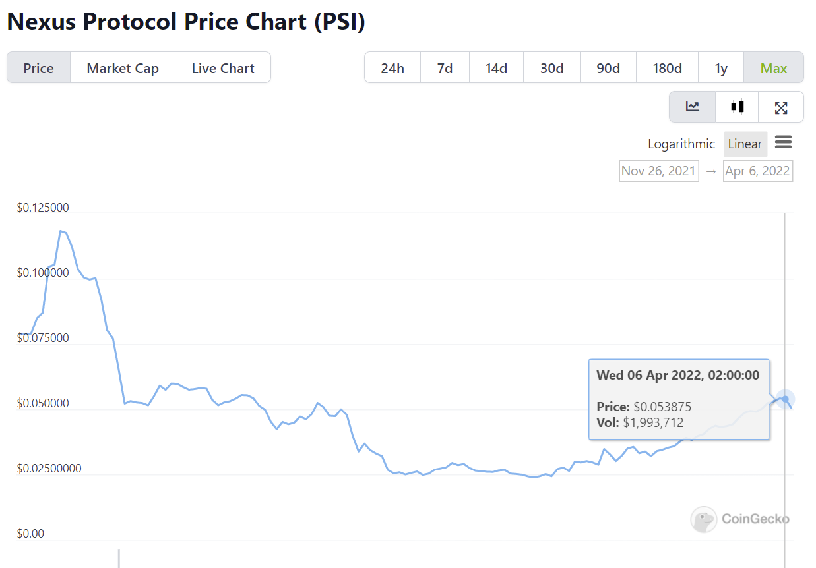Show the 1y price history
The image size is (816, 568).
(720, 68)
